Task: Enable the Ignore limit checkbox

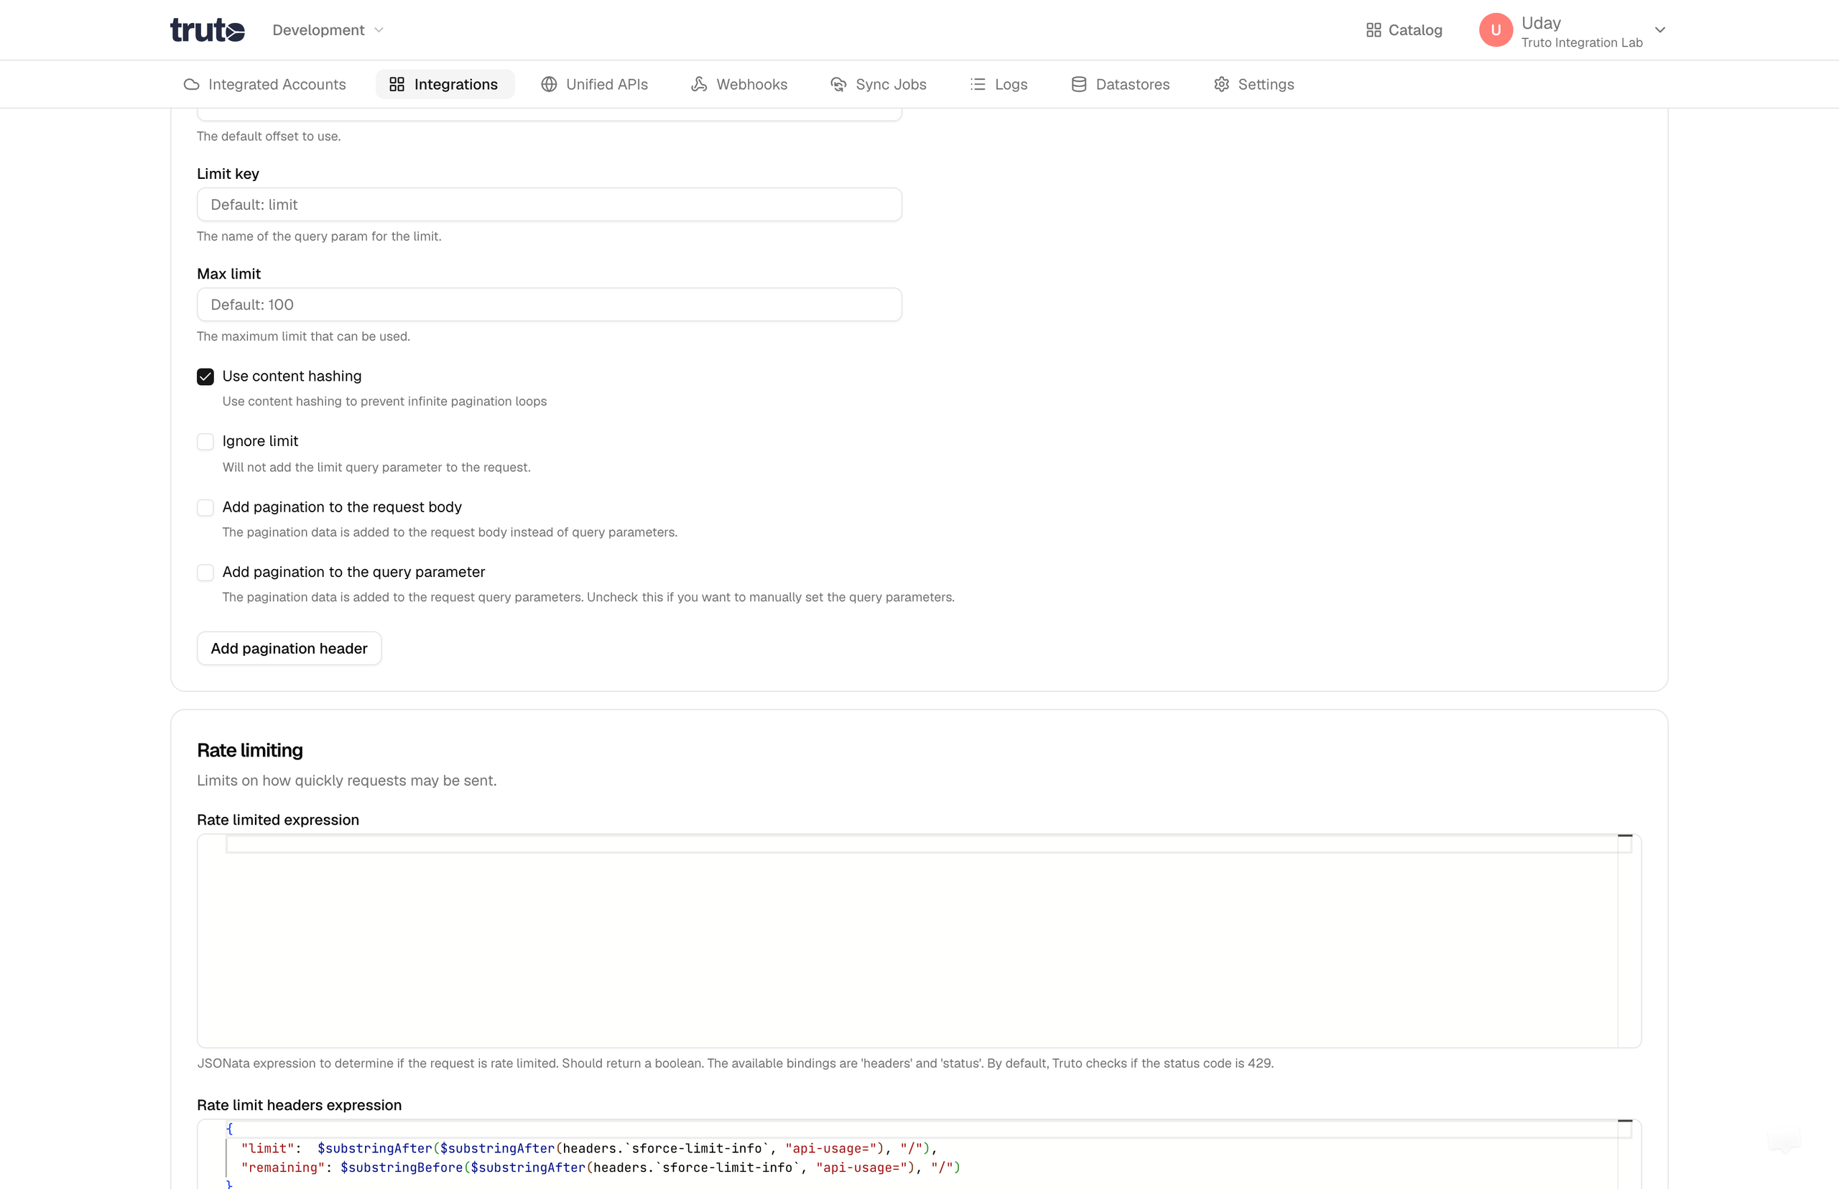Action: click(205, 442)
